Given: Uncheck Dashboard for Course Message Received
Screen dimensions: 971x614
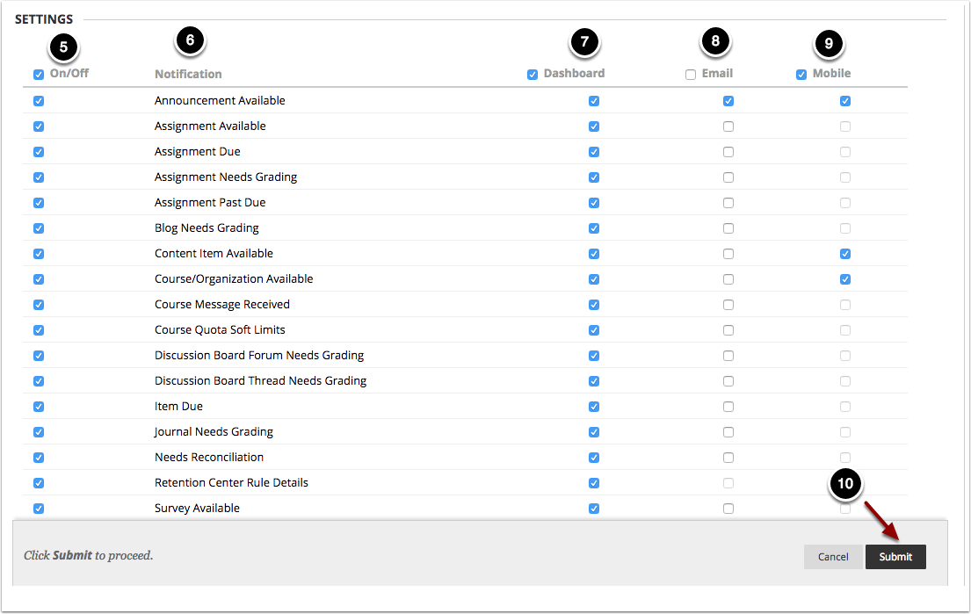Looking at the screenshot, I should pyautogui.click(x=594, y=305).
